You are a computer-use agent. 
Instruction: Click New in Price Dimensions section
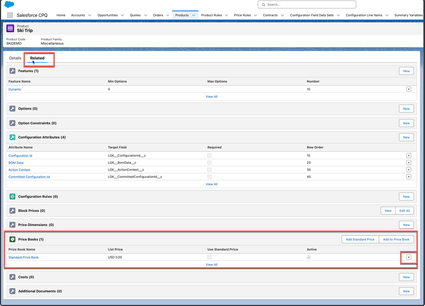click(406, 225)
